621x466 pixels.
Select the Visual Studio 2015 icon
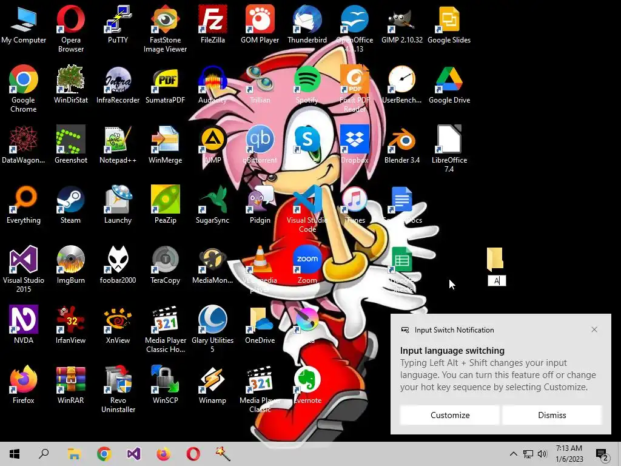pyautogui.click(x=24, y=259)
